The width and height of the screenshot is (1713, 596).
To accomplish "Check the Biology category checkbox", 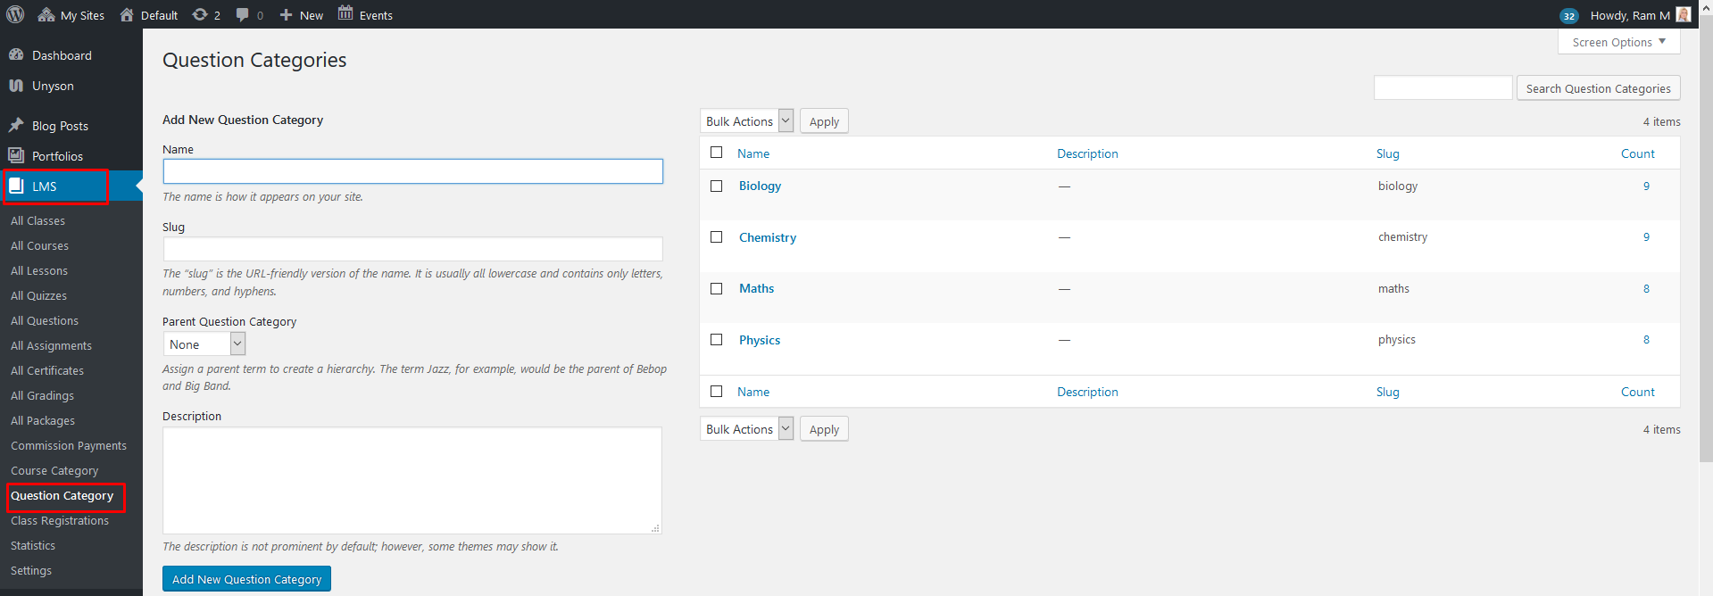I will (x=716, y=186).
